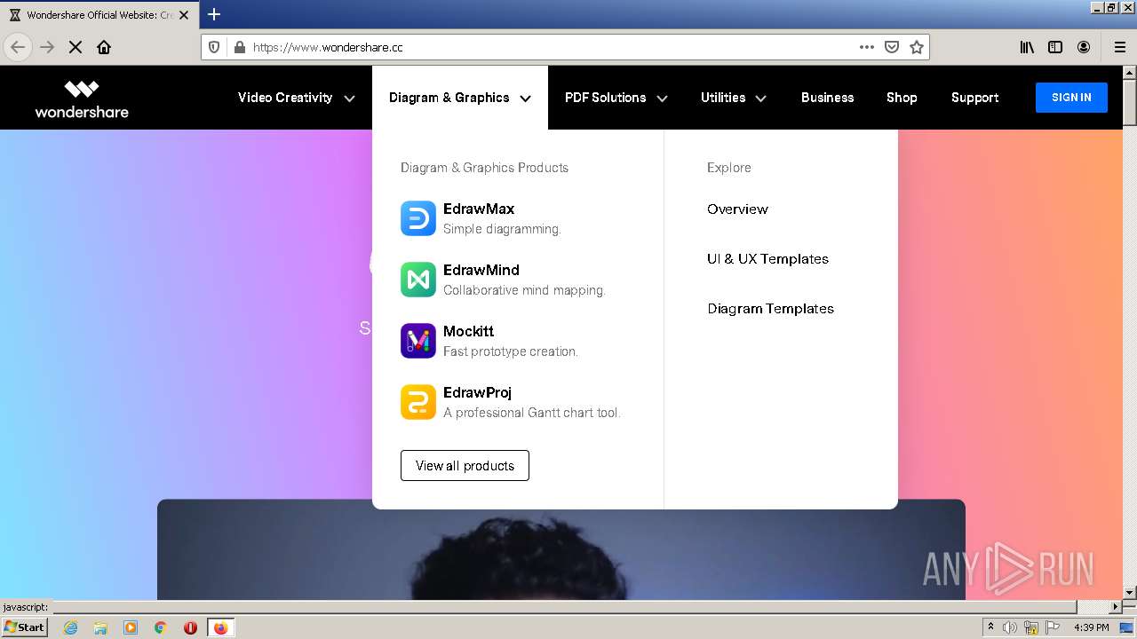The image size is (1137, 639).
Task: Select the EdrawMind product title
Action: click(481, 270)
